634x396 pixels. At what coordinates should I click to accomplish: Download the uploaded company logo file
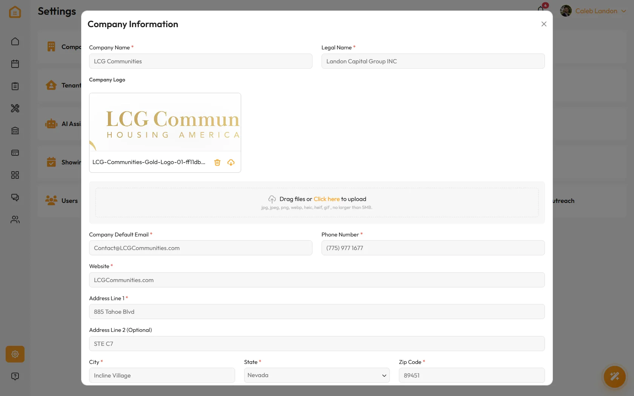coord(231,163)
